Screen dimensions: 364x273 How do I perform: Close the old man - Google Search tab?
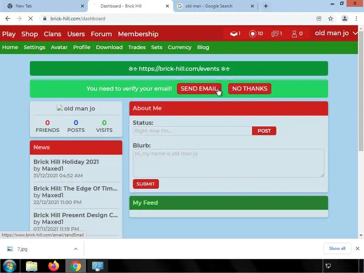tap(252, 6)
